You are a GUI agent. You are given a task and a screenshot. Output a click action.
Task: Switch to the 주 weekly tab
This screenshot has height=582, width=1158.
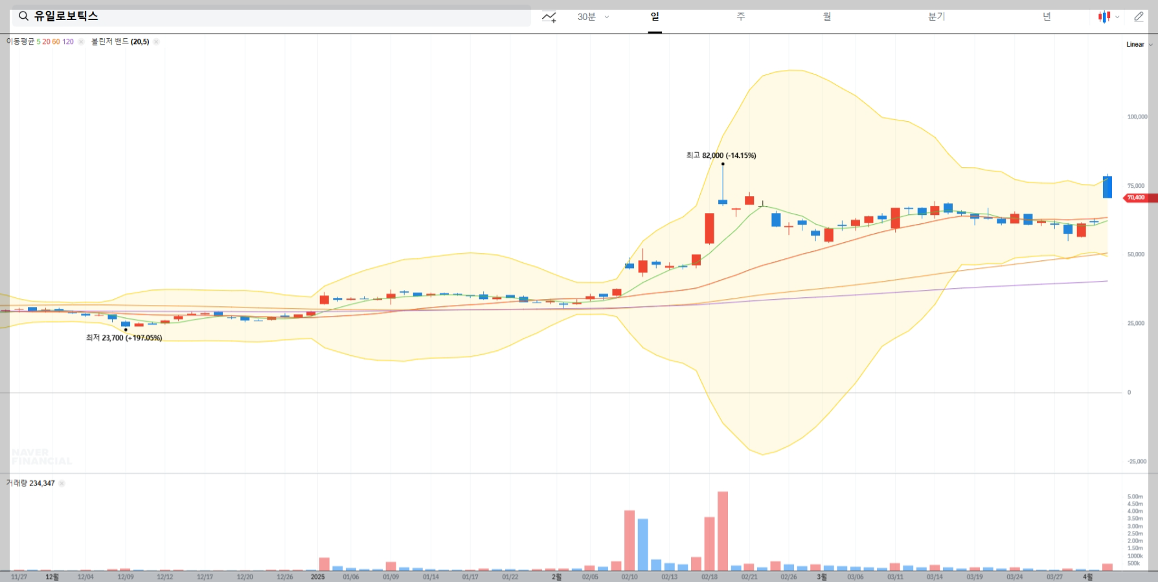click(741, 17)
